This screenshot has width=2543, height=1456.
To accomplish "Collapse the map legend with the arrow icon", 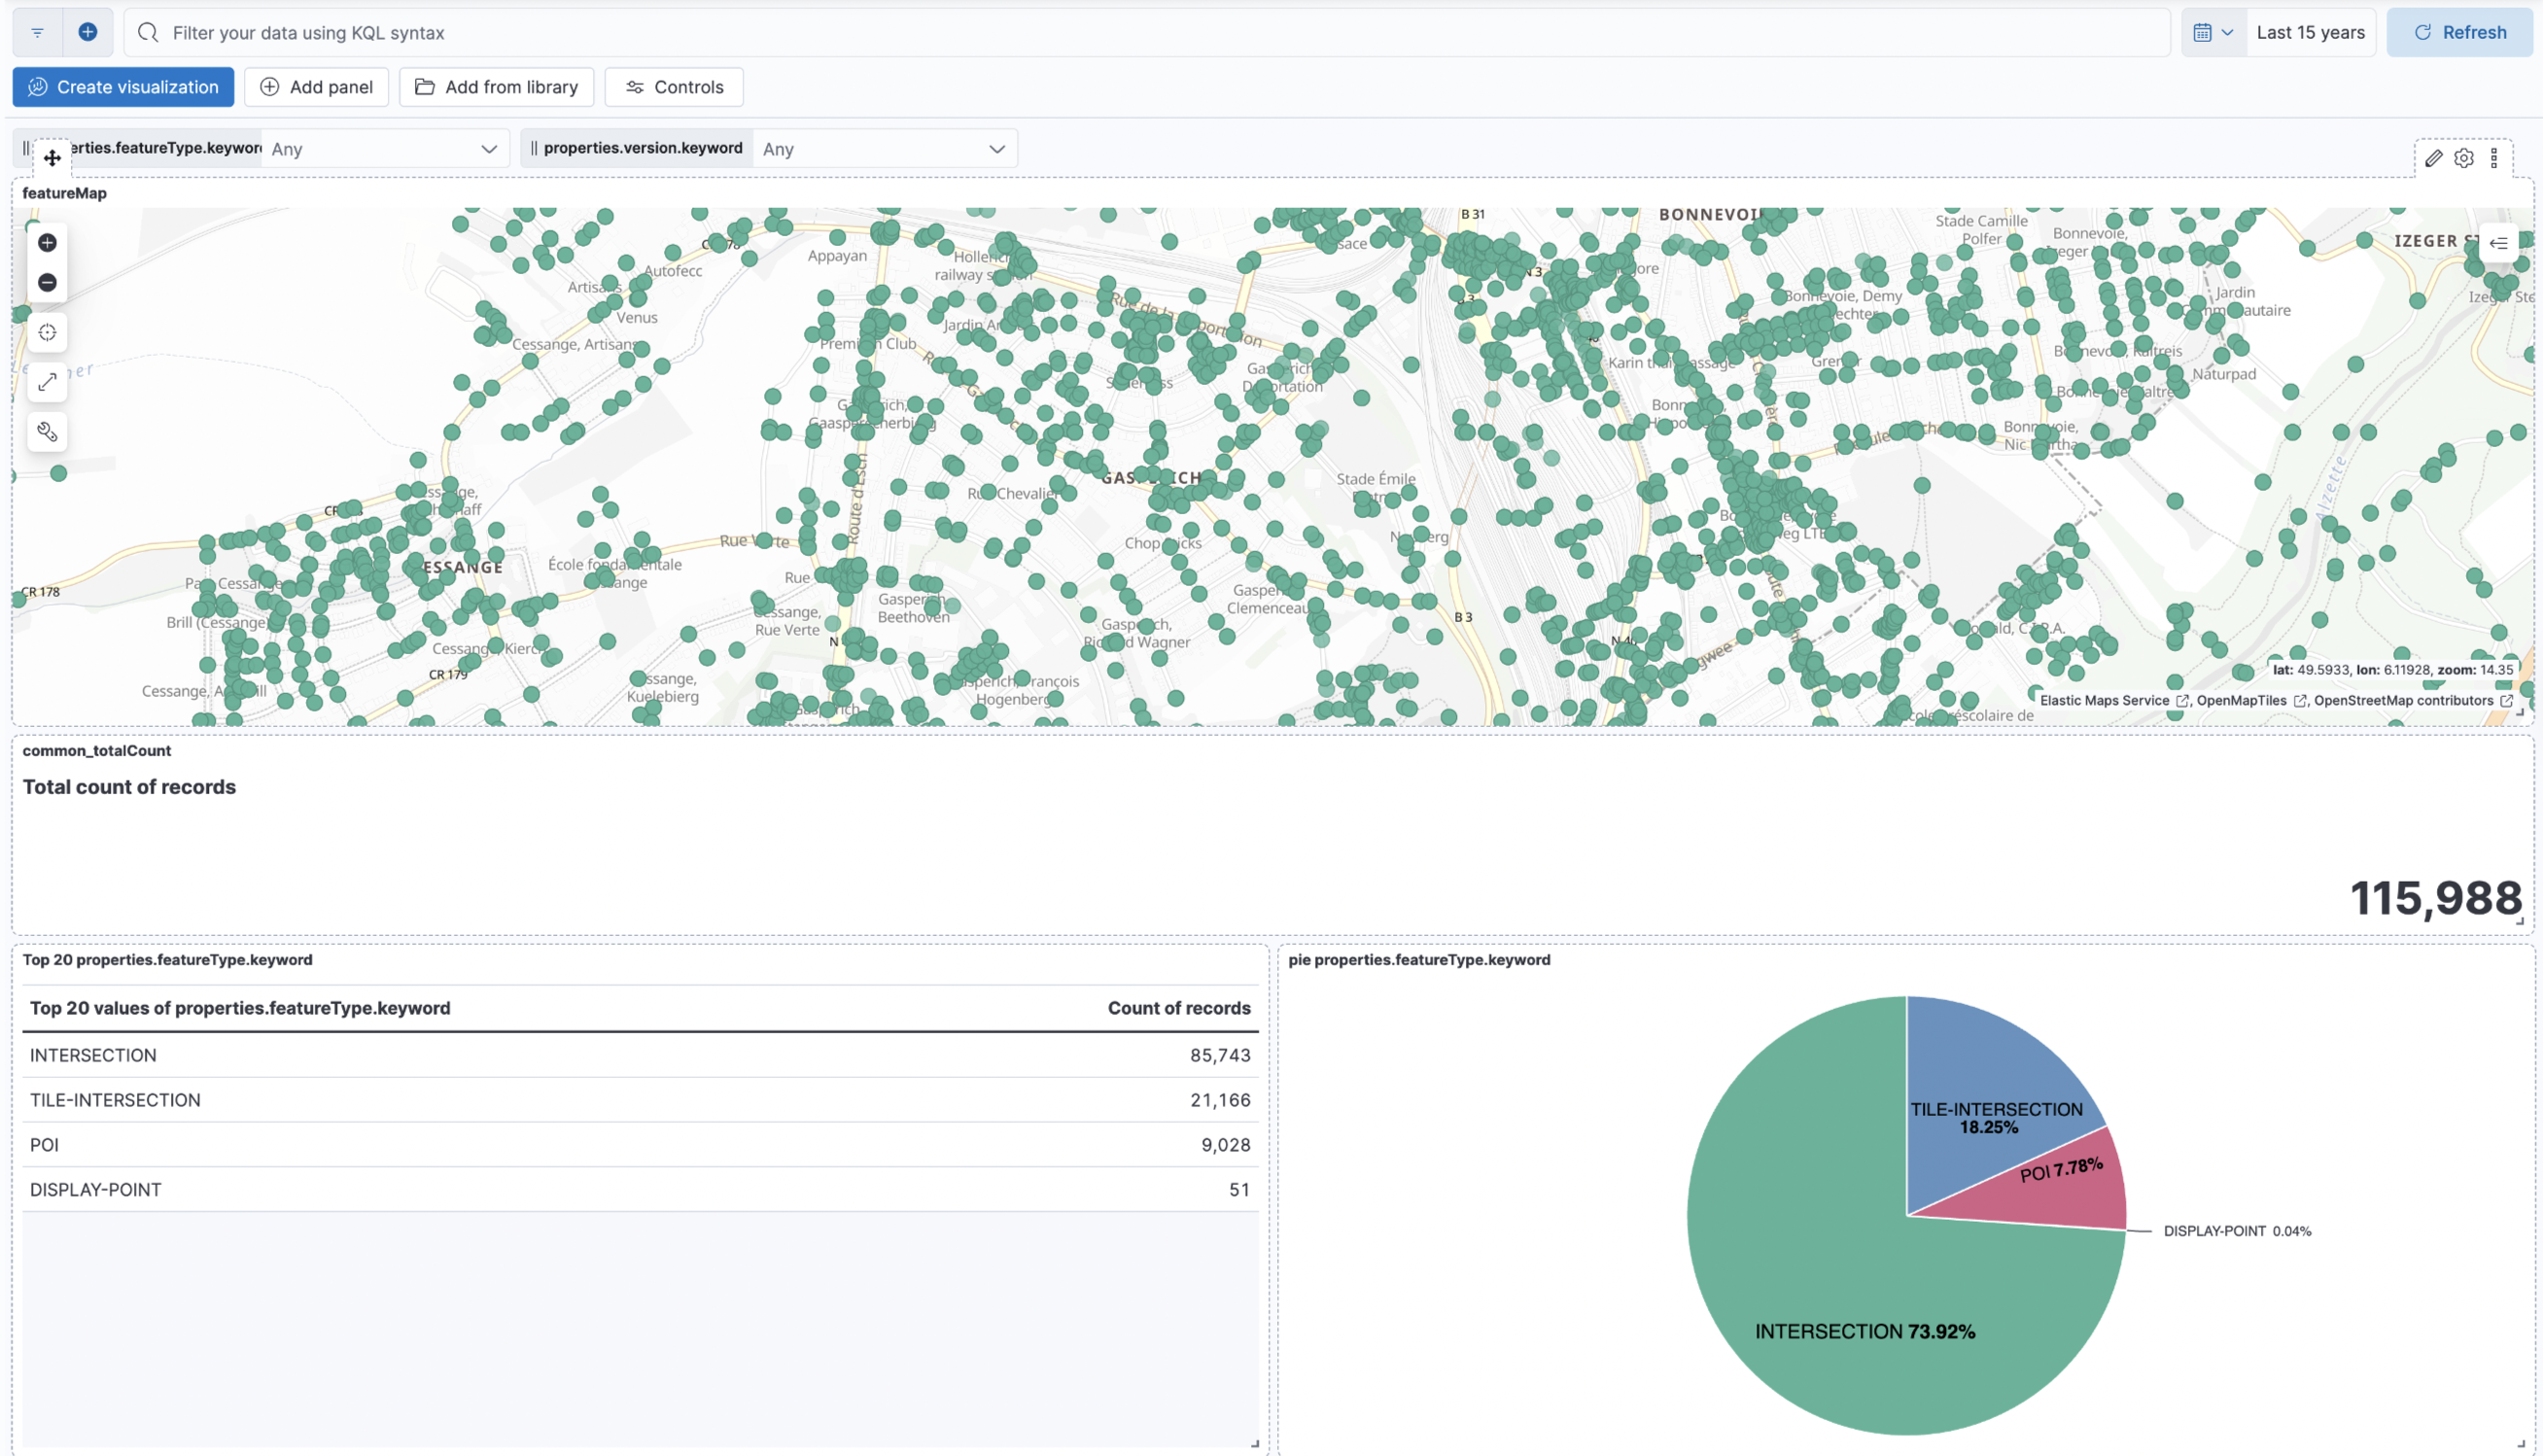I will tap(2498, 243).
